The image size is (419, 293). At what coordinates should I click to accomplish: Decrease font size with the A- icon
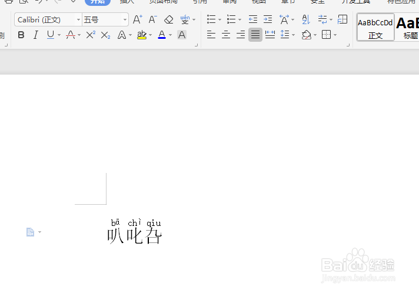pyautogui.click(x=152, y=19)
